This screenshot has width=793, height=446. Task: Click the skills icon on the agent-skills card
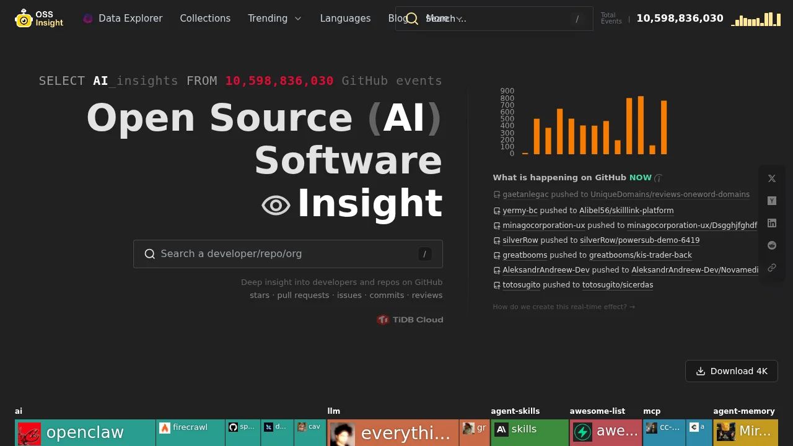(501, 429)
